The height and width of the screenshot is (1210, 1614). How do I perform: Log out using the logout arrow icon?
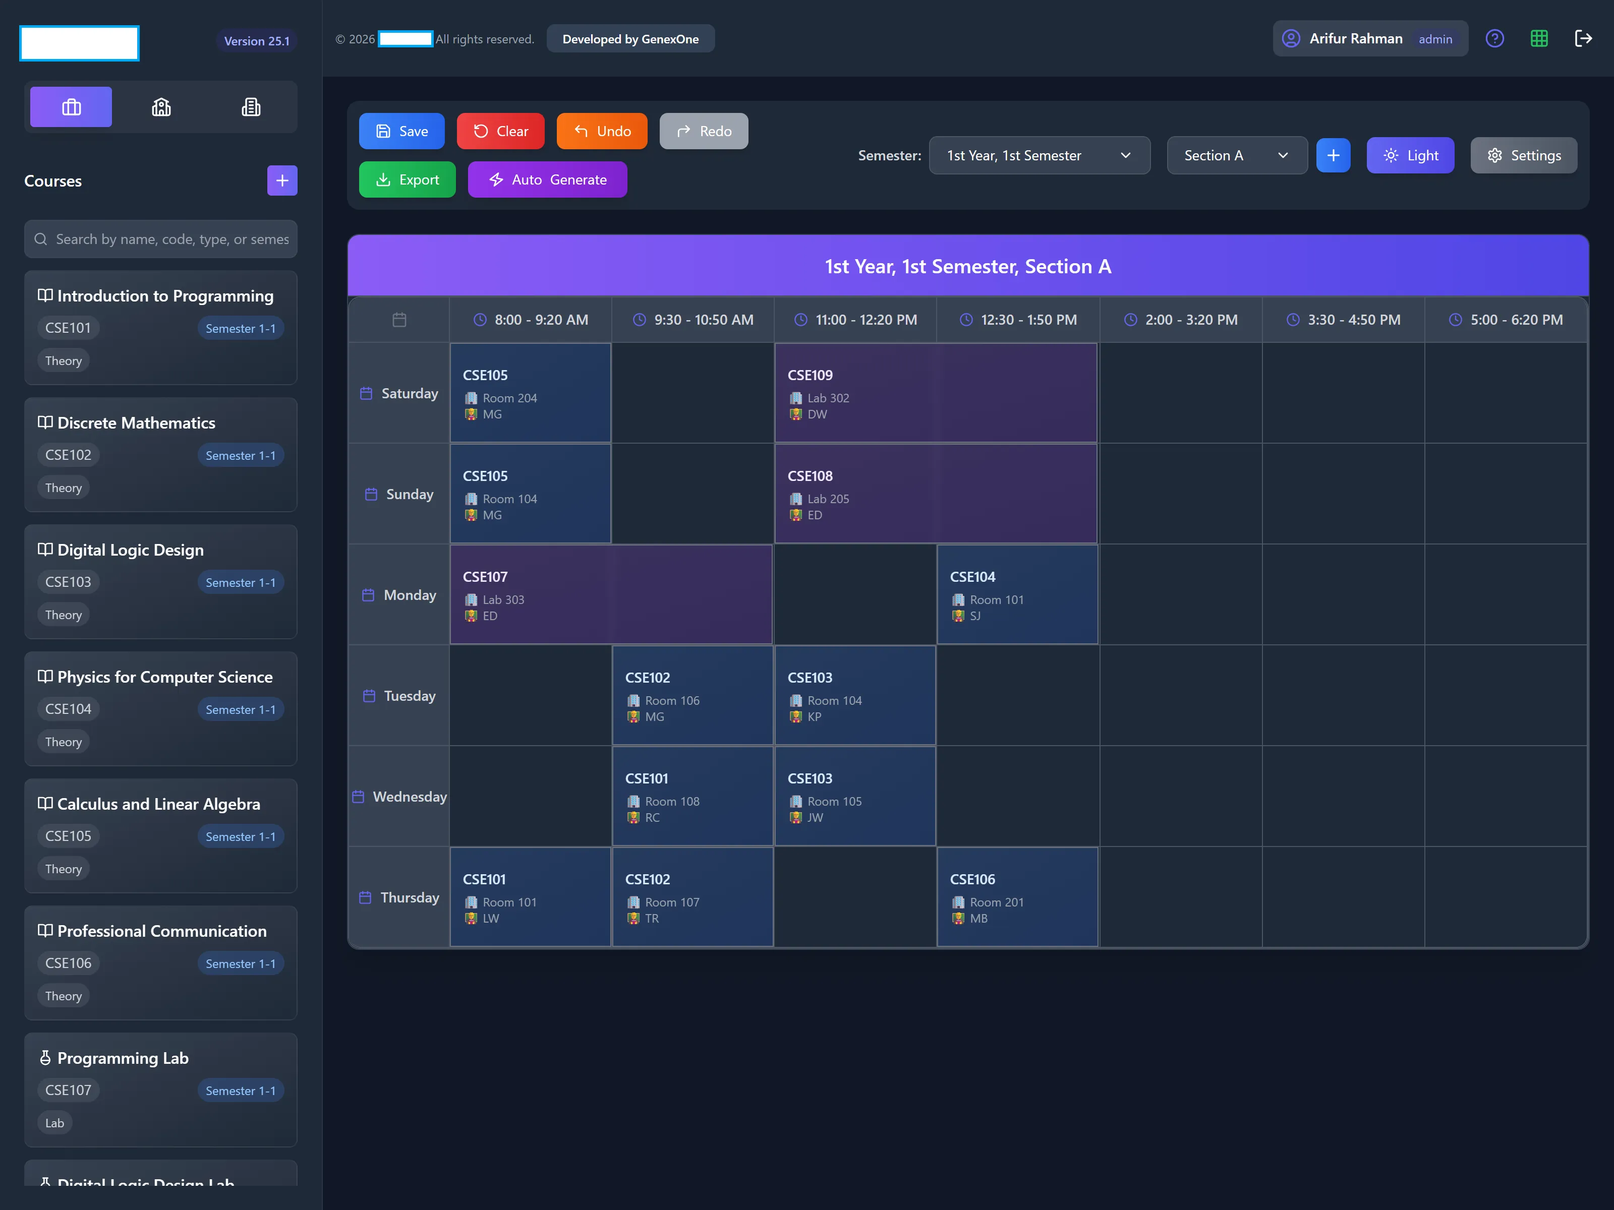[x=1584, y=39]
